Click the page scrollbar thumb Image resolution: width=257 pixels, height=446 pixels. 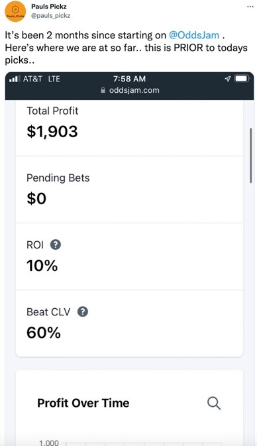(250, 155)
